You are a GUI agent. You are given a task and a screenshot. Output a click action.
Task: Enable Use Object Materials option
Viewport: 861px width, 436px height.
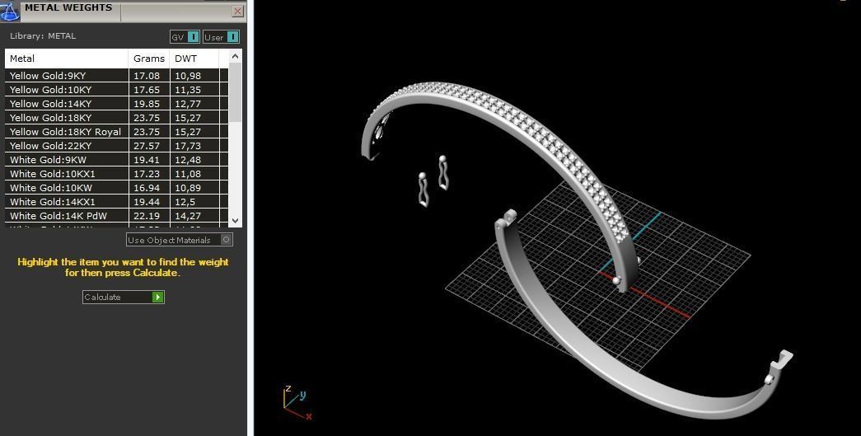click(180, 240)
